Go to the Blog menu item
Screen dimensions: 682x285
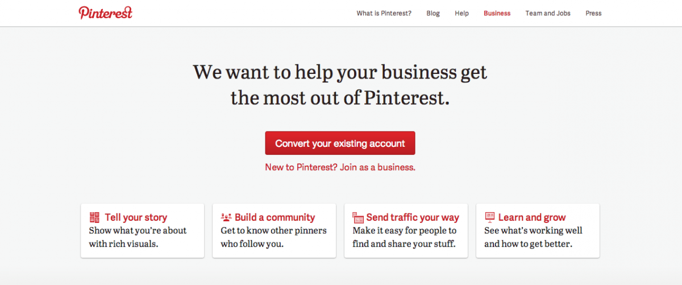[433, 13]
